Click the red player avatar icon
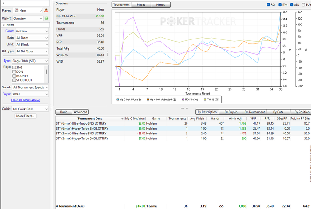This screenshot has height=209, width=311. [46, 11]
